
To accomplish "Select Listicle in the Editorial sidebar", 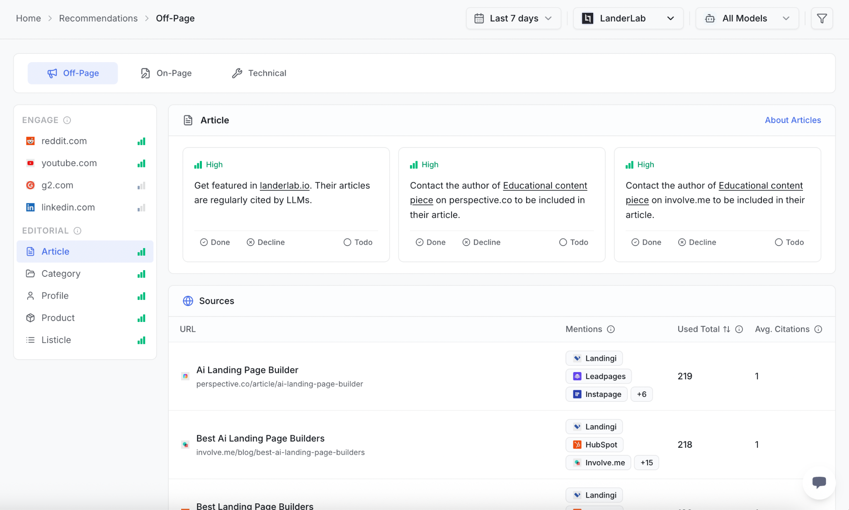I will click(85, 340).
